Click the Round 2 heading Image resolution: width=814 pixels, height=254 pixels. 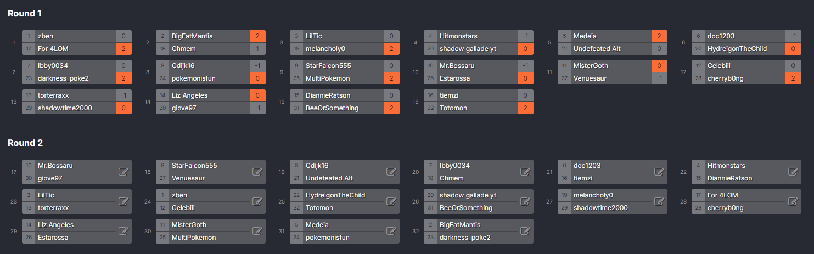pyautogui.click(x=25, y=143)
